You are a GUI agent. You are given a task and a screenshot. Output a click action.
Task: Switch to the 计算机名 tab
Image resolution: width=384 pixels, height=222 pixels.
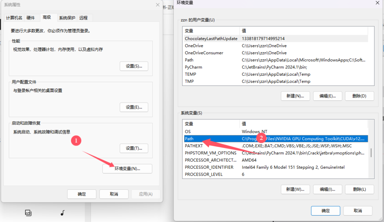pyautogui.click(x=14, y=18)
